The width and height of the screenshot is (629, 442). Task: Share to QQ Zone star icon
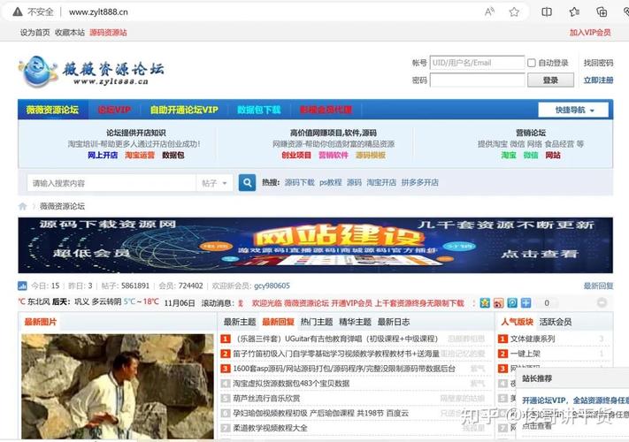485,303
